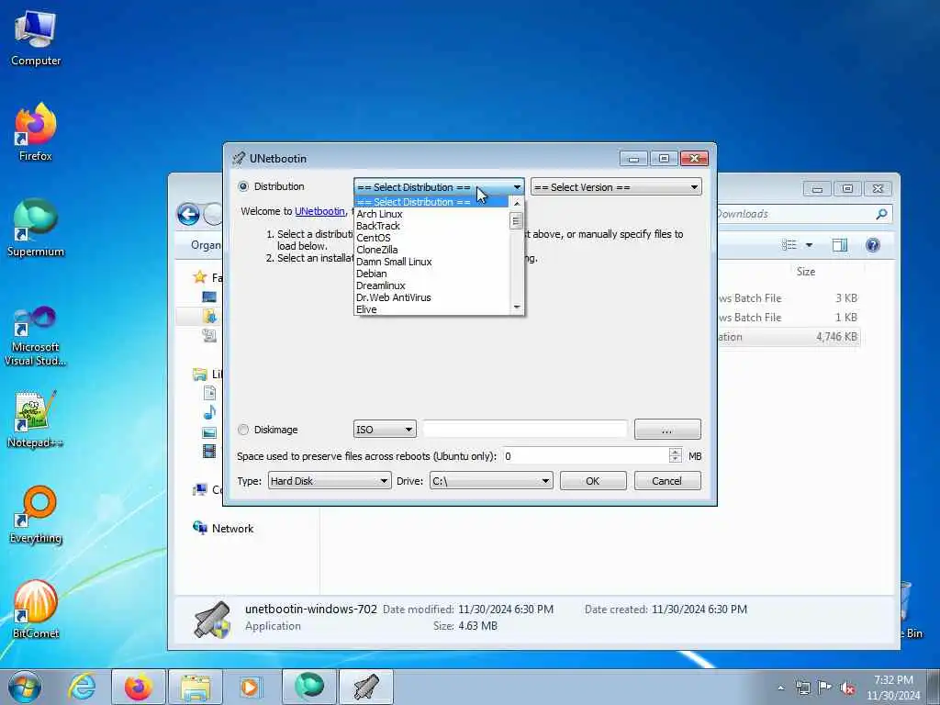The height and width of the screenshot is (705, 940).
Task: Open the BitComet desktop shortcut
Action: [x=36, y=610]
